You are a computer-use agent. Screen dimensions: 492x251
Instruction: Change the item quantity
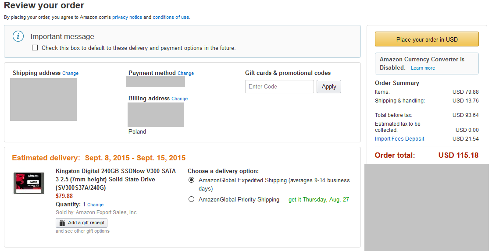96,205
